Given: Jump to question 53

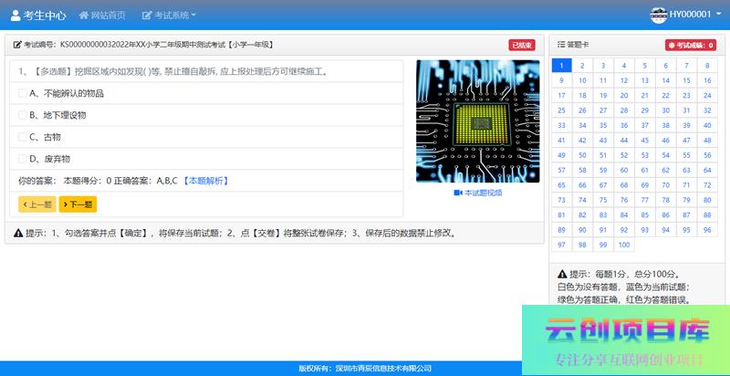Looking at the screenshot, I should tap(645, 155).
